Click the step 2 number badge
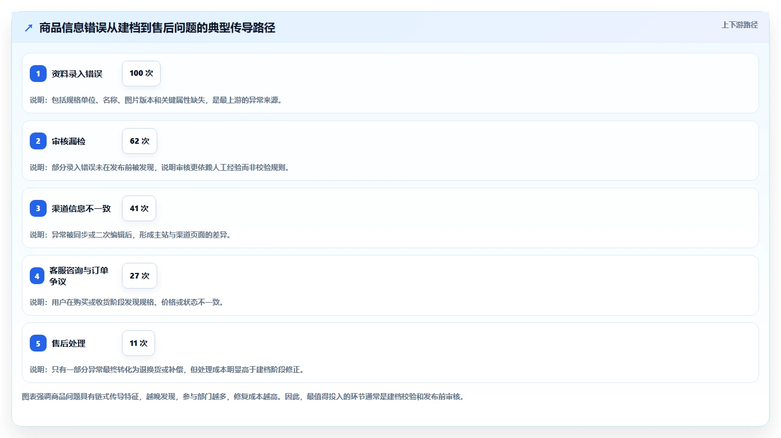The image size is (781, 438). tap(38, 141)
